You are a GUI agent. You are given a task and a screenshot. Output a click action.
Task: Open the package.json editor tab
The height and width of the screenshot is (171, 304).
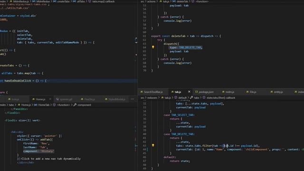click(x=206, y=92)
